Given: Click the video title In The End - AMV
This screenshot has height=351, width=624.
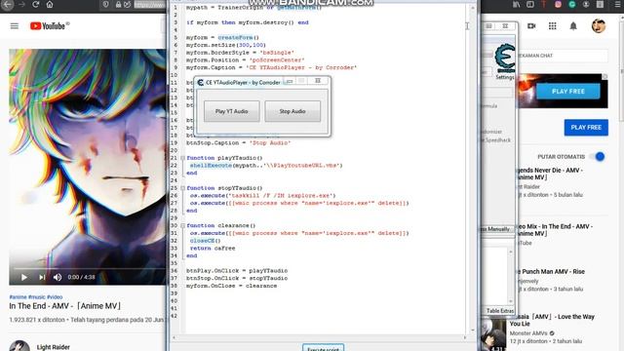Looking at the screenshot, I should 65,306.
